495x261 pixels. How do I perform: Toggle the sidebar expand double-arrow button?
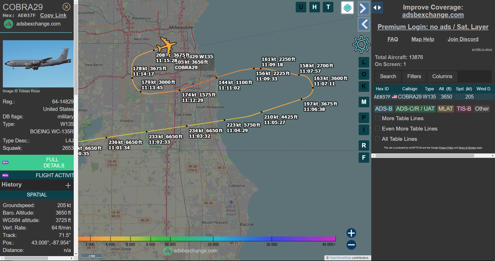[x=377, y=8]
